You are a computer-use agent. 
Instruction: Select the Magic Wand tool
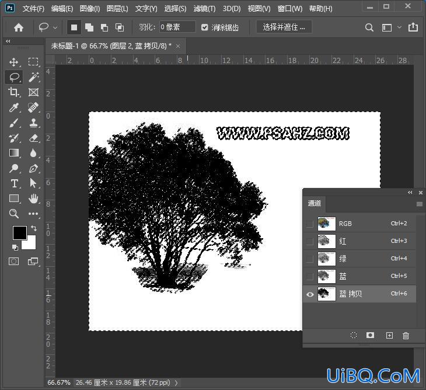(x=33, y=77)
